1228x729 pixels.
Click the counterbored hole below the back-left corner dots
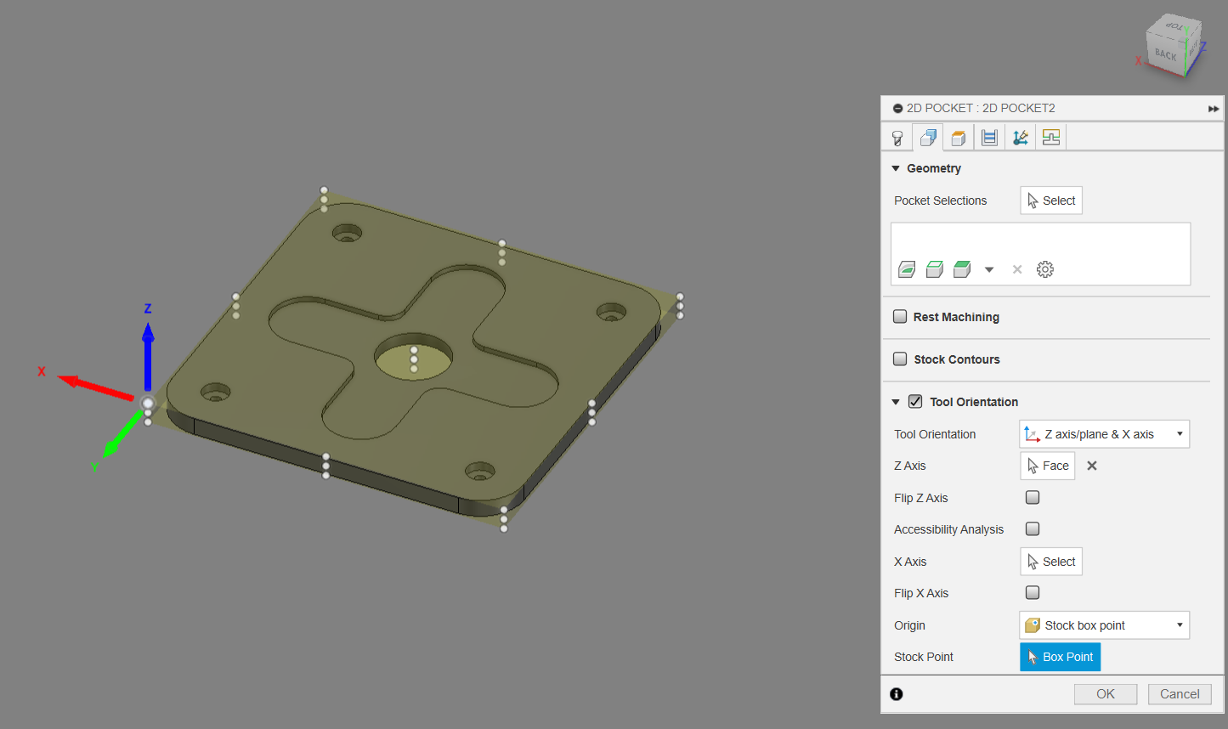tap(347, 232)
